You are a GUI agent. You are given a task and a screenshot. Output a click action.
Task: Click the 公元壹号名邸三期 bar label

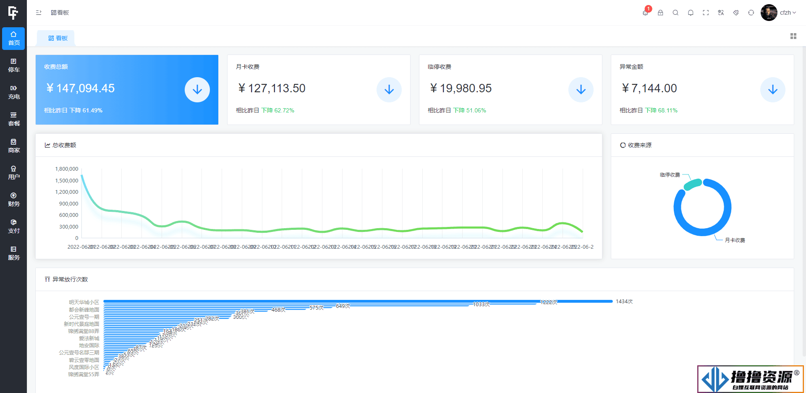(x=79, y=353)
